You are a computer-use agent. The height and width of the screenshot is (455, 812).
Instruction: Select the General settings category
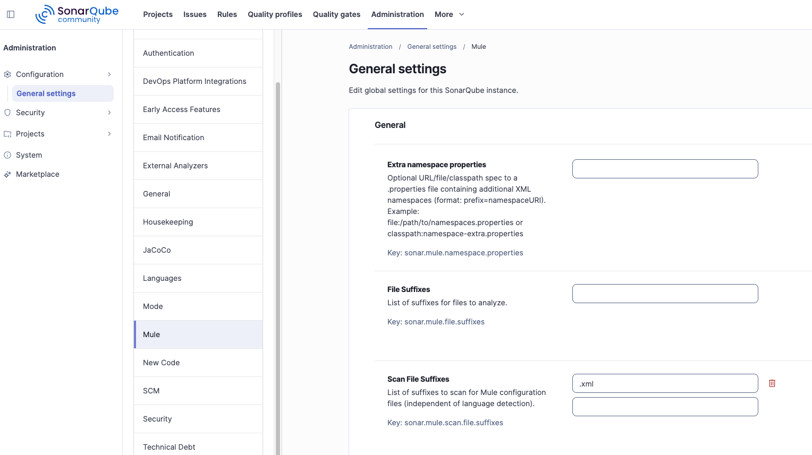[198, 194]
